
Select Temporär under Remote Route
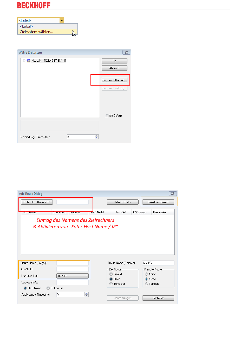click(x=146, y=284)
